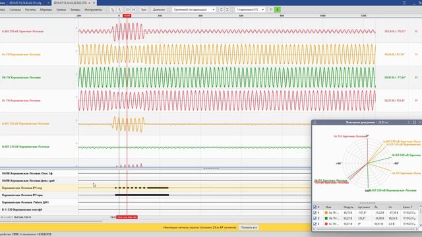Click the main horizontal scrollbar below signals
The height and width of the screenshot is (237, 422).
(x=51, y=221)
